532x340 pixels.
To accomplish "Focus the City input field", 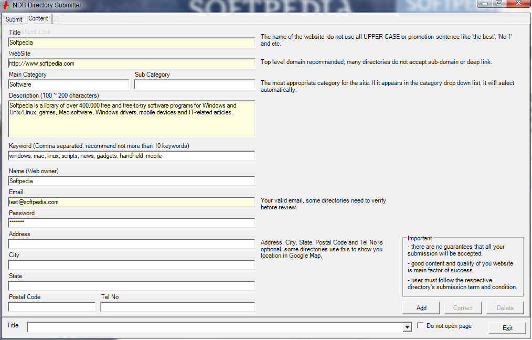I will point(131,265).
